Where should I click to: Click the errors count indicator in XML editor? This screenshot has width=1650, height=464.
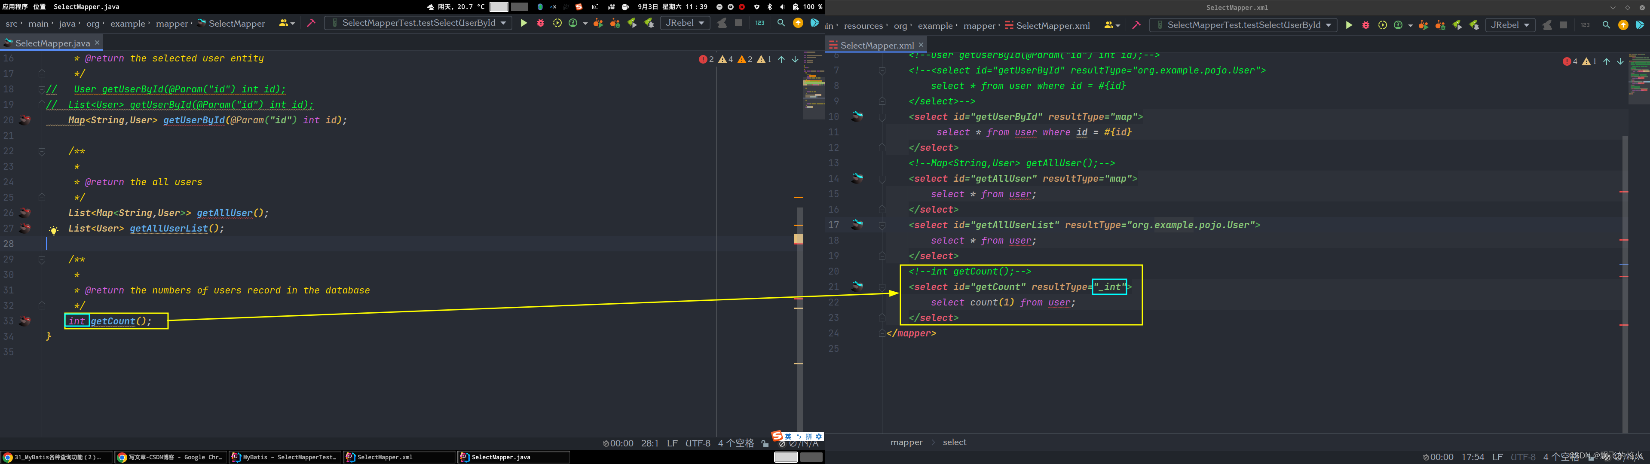click(1570, 61)
